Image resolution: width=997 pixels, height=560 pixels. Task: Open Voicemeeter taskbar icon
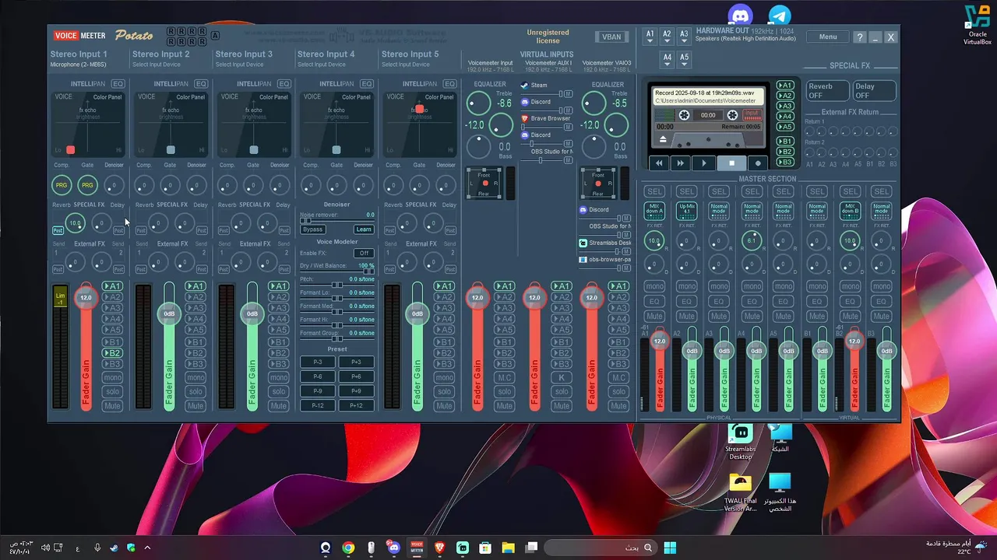coord(417,548)
